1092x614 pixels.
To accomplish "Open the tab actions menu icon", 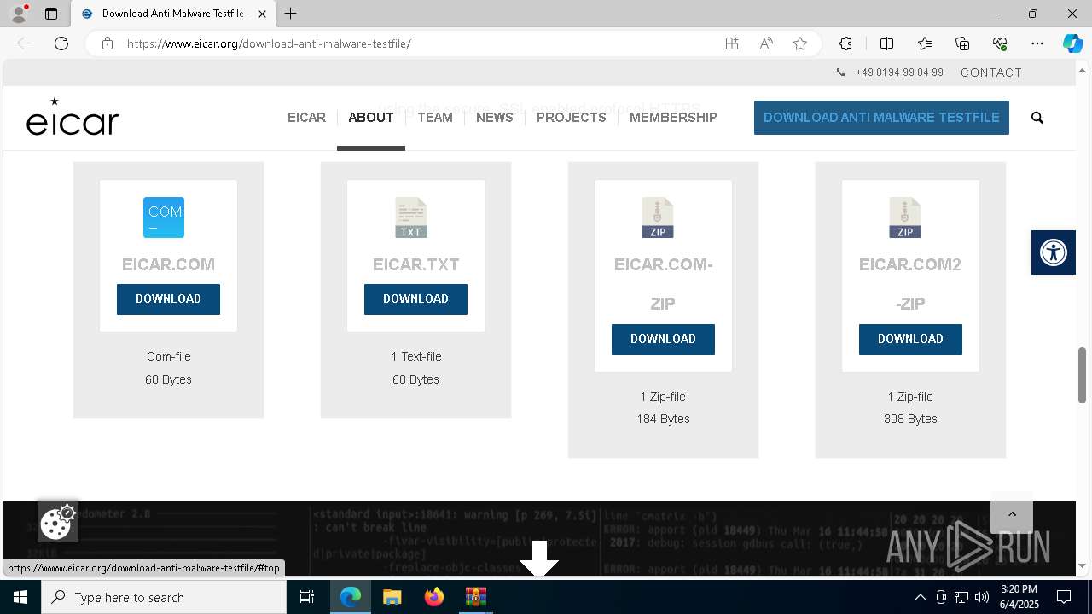I will pyautogui.click(x=51, y=14).
